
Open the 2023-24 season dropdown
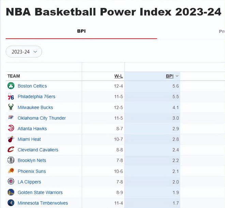click(x=24, y=52)
